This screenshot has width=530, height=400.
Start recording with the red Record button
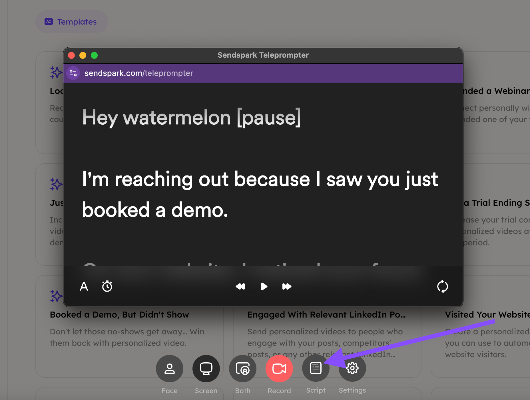pos(279,369)
